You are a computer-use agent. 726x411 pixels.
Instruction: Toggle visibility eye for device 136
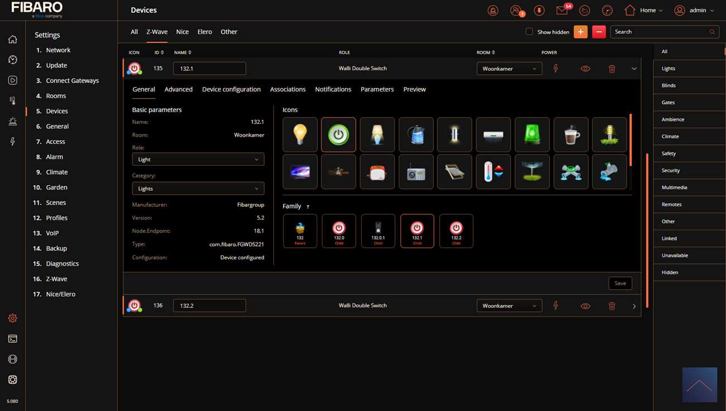point(585,306)
